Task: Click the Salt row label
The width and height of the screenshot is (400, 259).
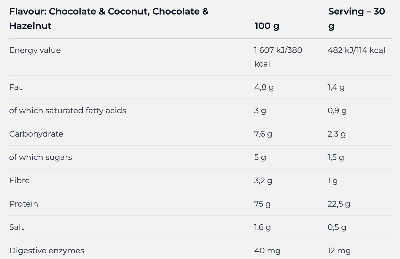Action: click(17, 227)
